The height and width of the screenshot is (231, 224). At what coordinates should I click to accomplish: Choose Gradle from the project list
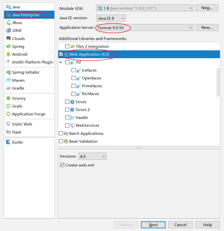click(29, 88)
